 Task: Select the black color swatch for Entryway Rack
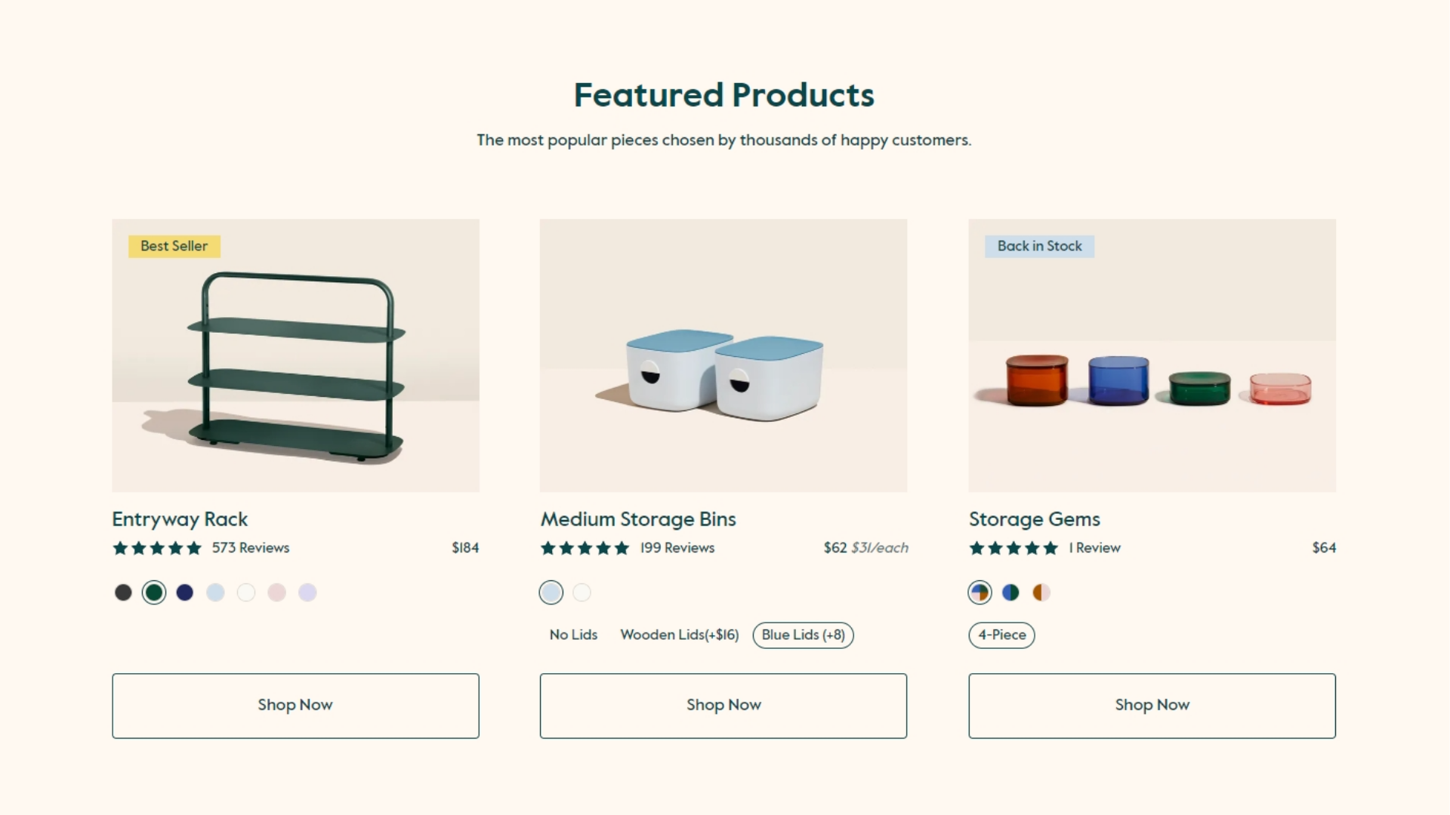pos(123,593)
